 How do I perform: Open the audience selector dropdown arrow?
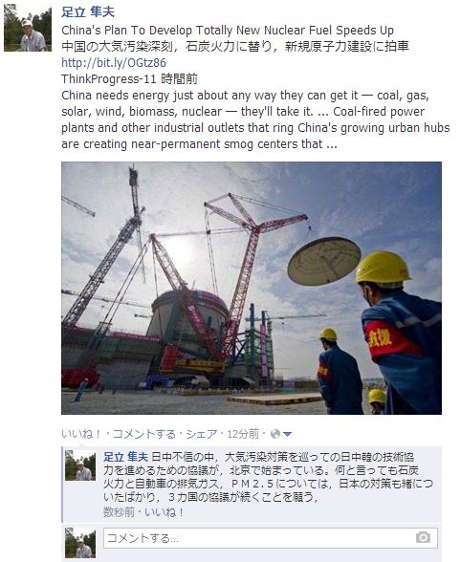[x=287, y=435]
